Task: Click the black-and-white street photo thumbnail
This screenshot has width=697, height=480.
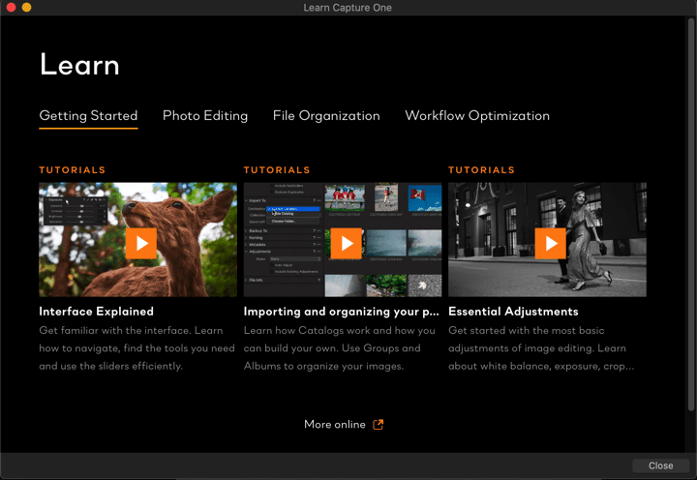Action: 547,240
